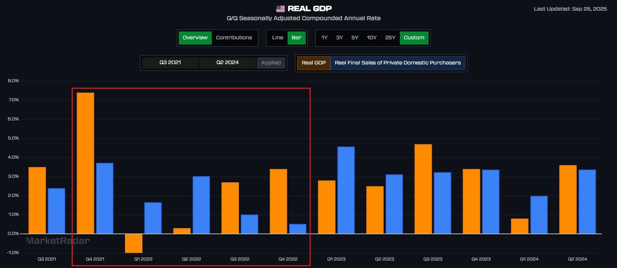This screenshot has height=268, width=617.
Task: Open the Q2 2024 end date selector
Action: point(227,63)
